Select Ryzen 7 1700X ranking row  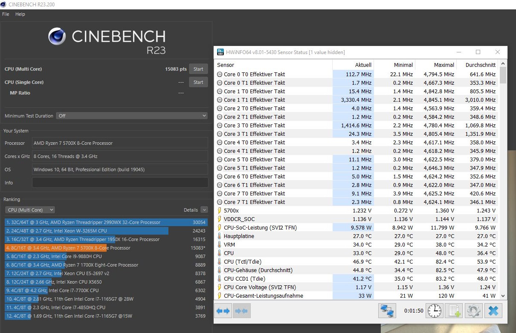[106, 265]
